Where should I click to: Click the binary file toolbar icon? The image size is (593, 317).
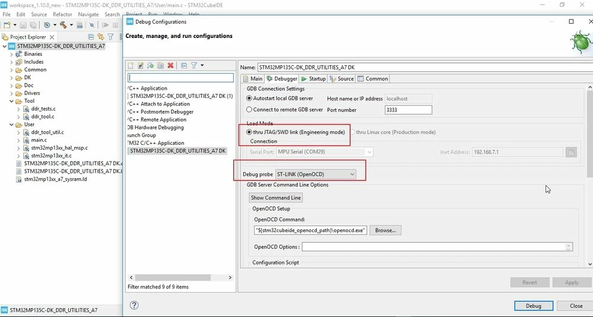[x=80, y=25]
